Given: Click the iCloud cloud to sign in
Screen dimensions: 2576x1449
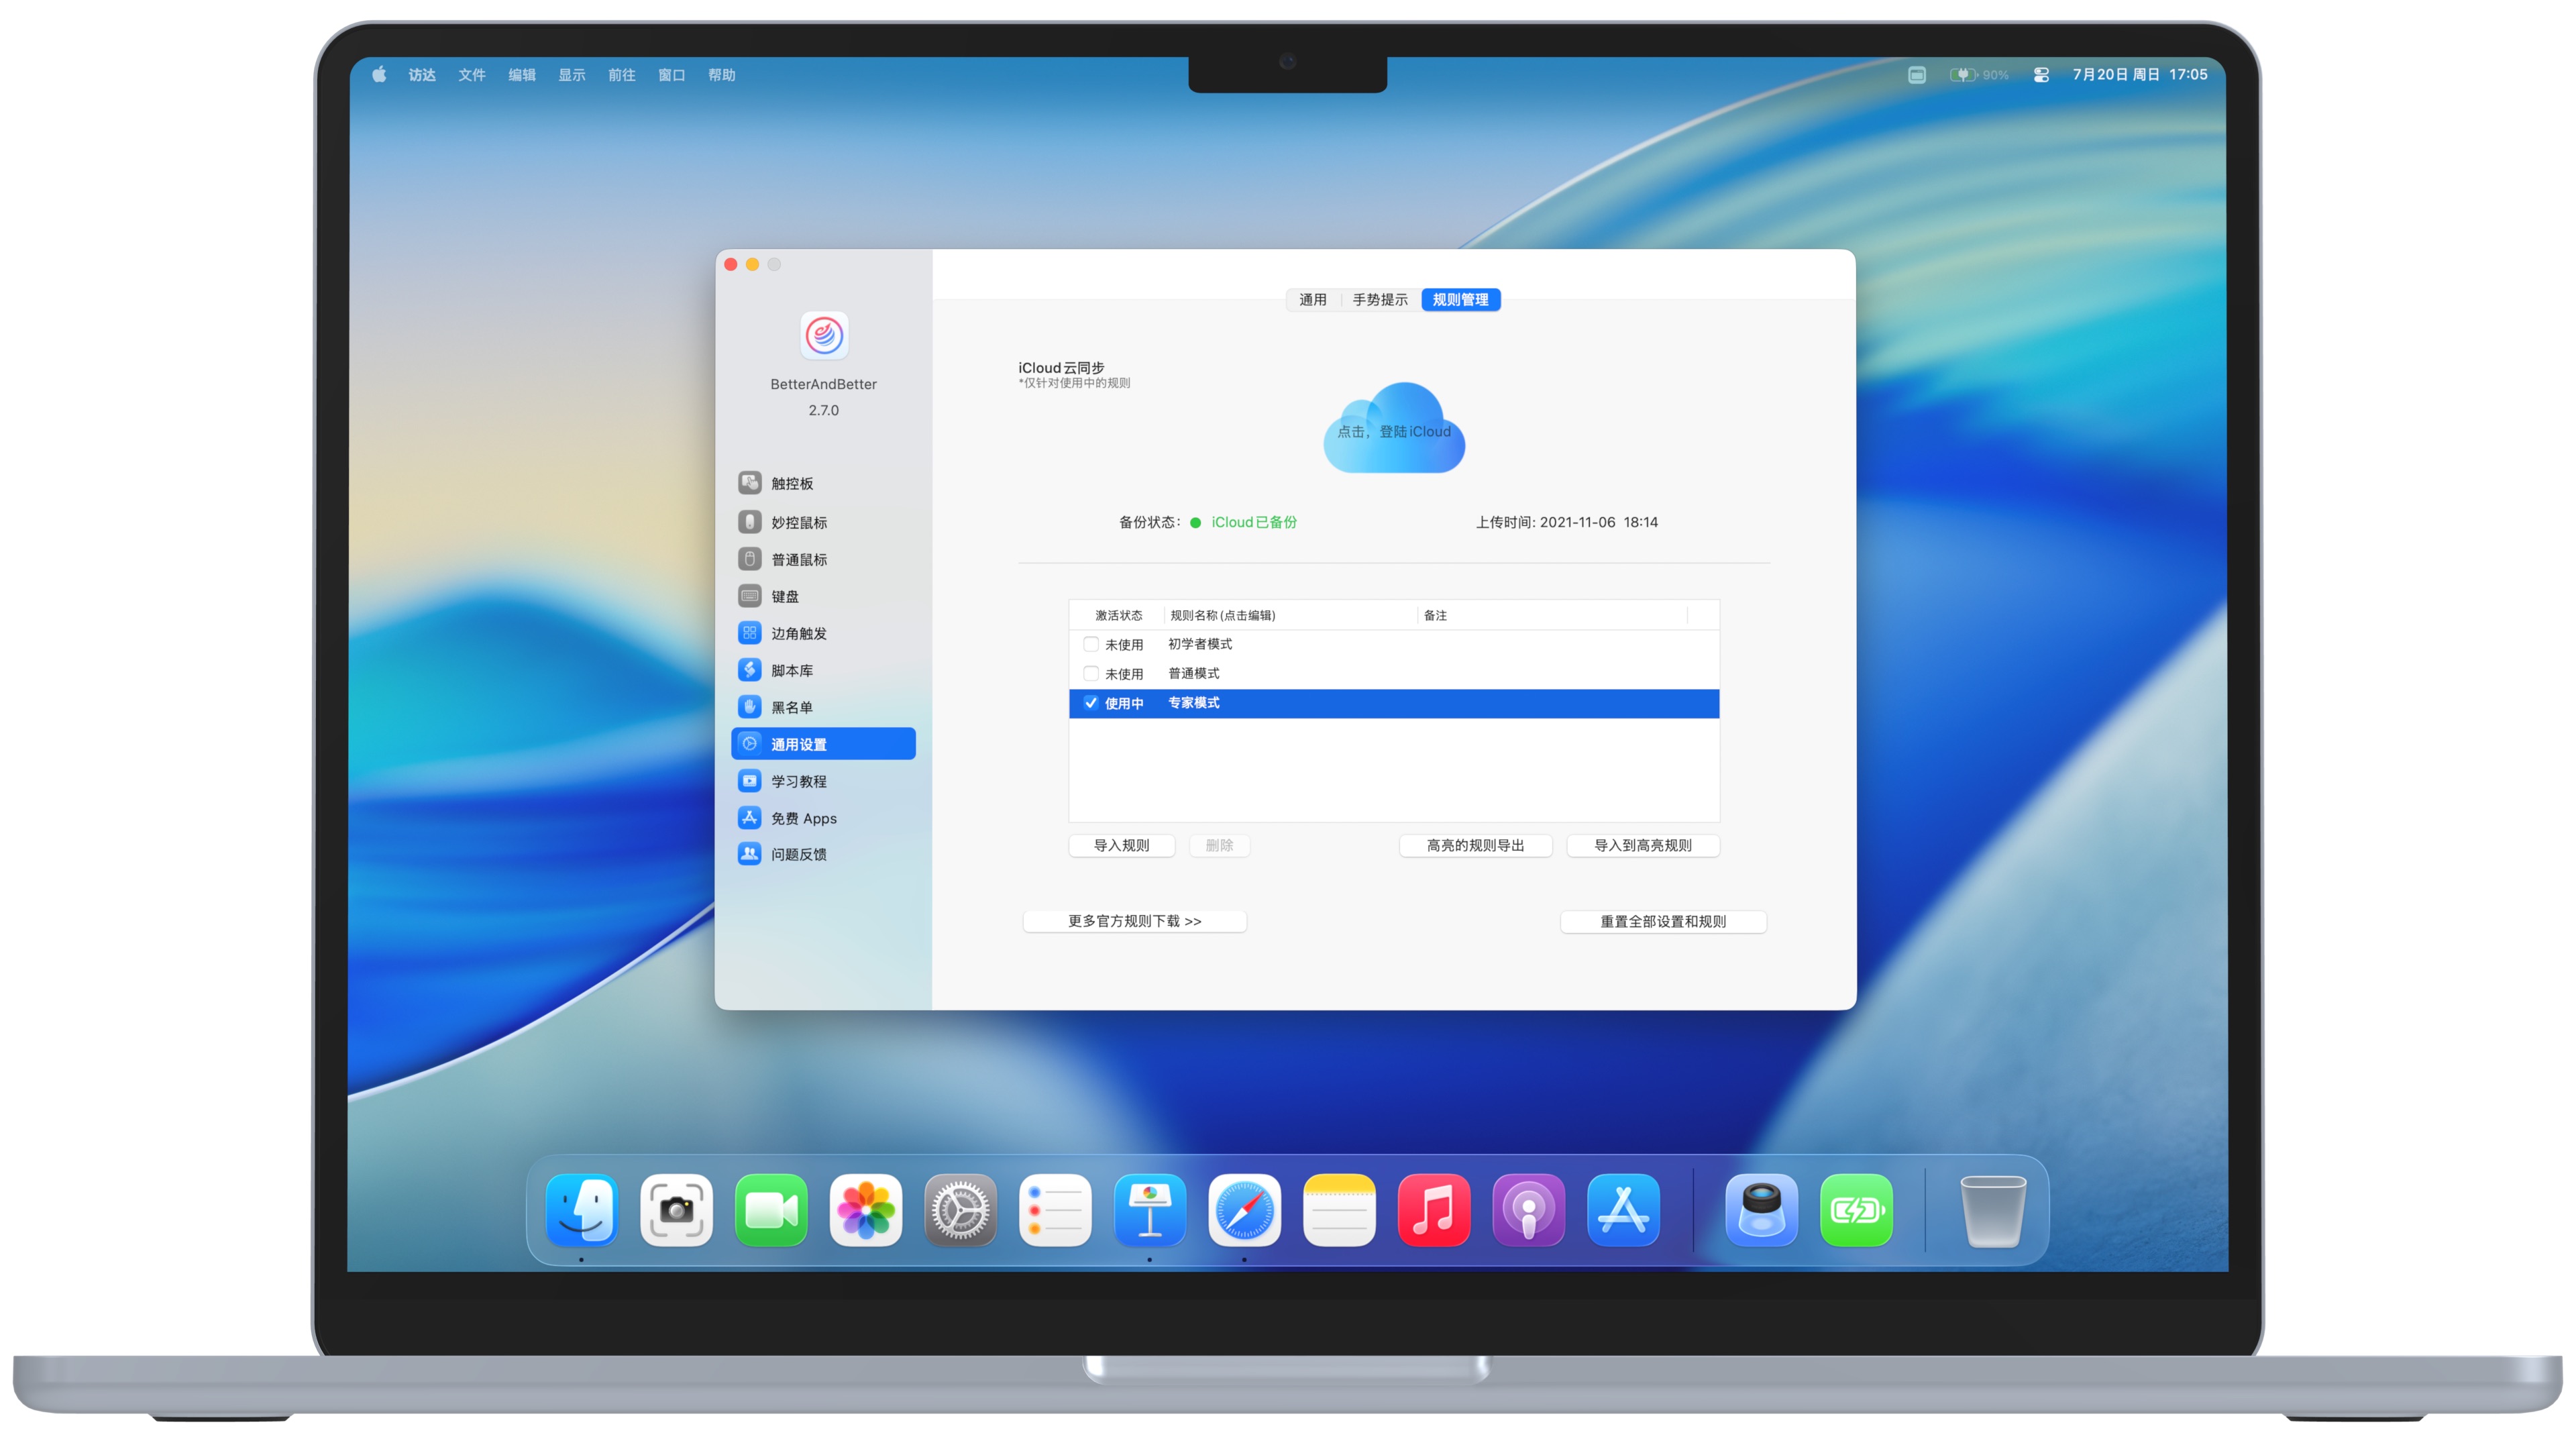Looking at the screenshot, I should click(1394, 431).
